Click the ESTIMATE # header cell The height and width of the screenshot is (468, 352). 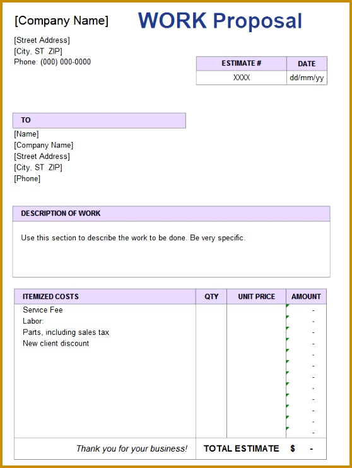[241, 63]
